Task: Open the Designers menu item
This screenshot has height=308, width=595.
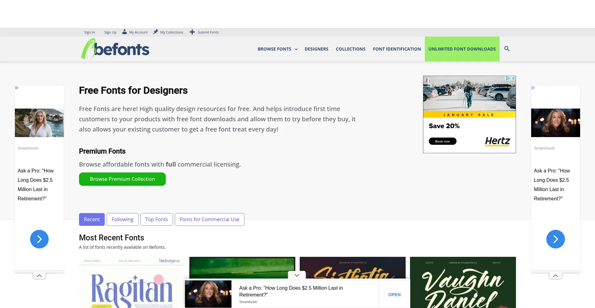Action: [316, 49]
